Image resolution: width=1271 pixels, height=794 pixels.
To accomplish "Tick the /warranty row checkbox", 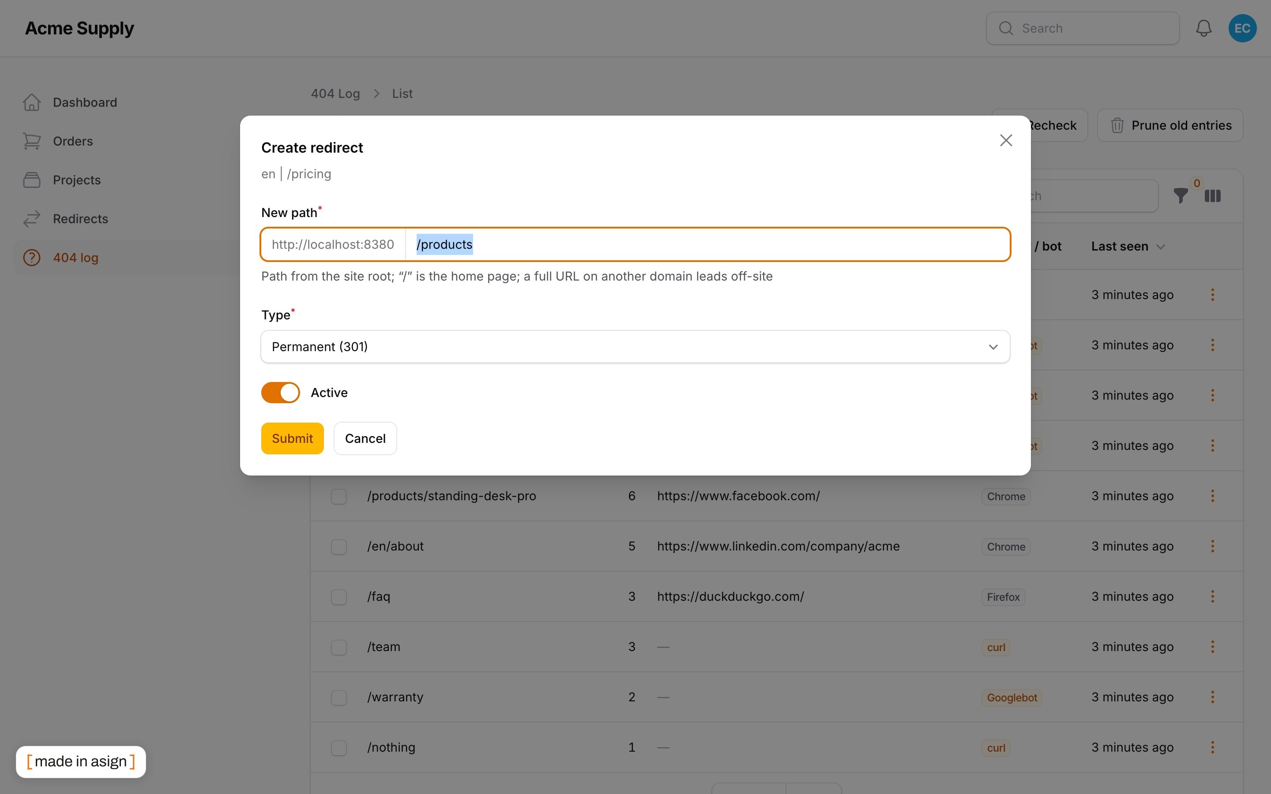I will 339,698.
